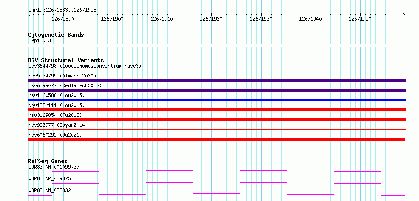Click ruler position 12671900
This screenshot has height=201, width=419.
pos(112,19)
